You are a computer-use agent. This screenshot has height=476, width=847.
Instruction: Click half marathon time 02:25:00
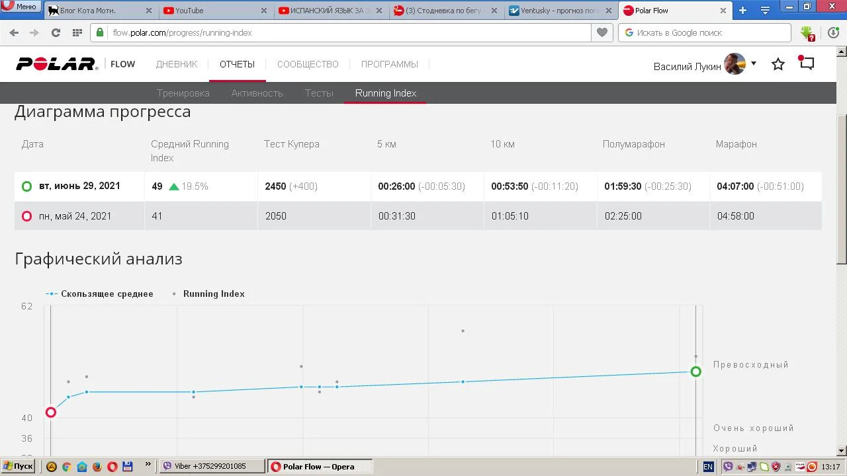[623, 216]
